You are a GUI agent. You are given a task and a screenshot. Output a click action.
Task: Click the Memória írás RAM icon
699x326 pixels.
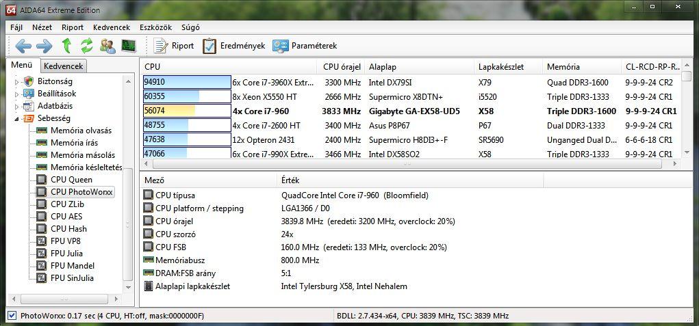42,143
